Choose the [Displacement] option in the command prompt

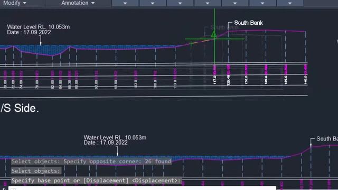106,180
